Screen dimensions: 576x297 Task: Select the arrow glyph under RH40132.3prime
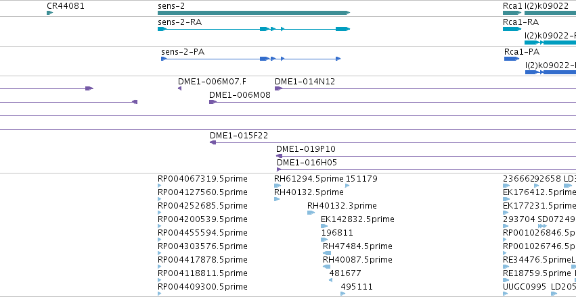click(x=311, y=213)
